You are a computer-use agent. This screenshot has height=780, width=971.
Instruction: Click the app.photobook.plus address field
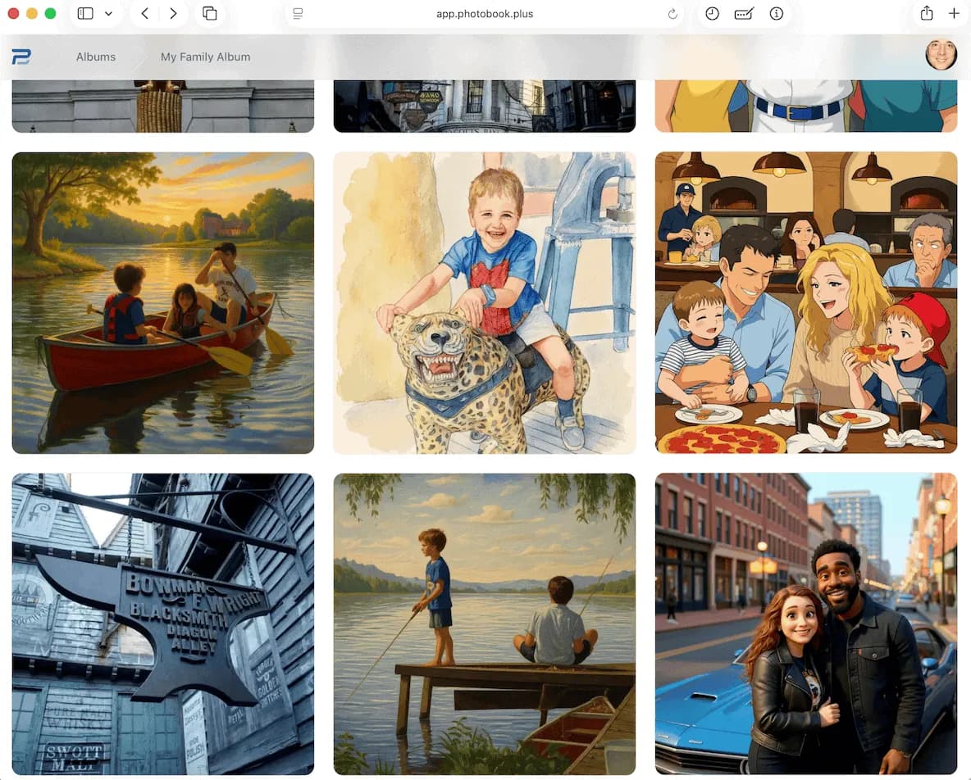pyautogui.click(x=484, y=14)
